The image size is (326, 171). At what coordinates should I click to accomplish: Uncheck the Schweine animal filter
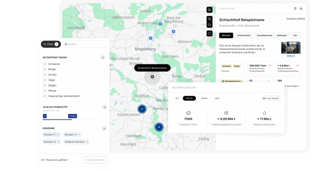[45, 64]
